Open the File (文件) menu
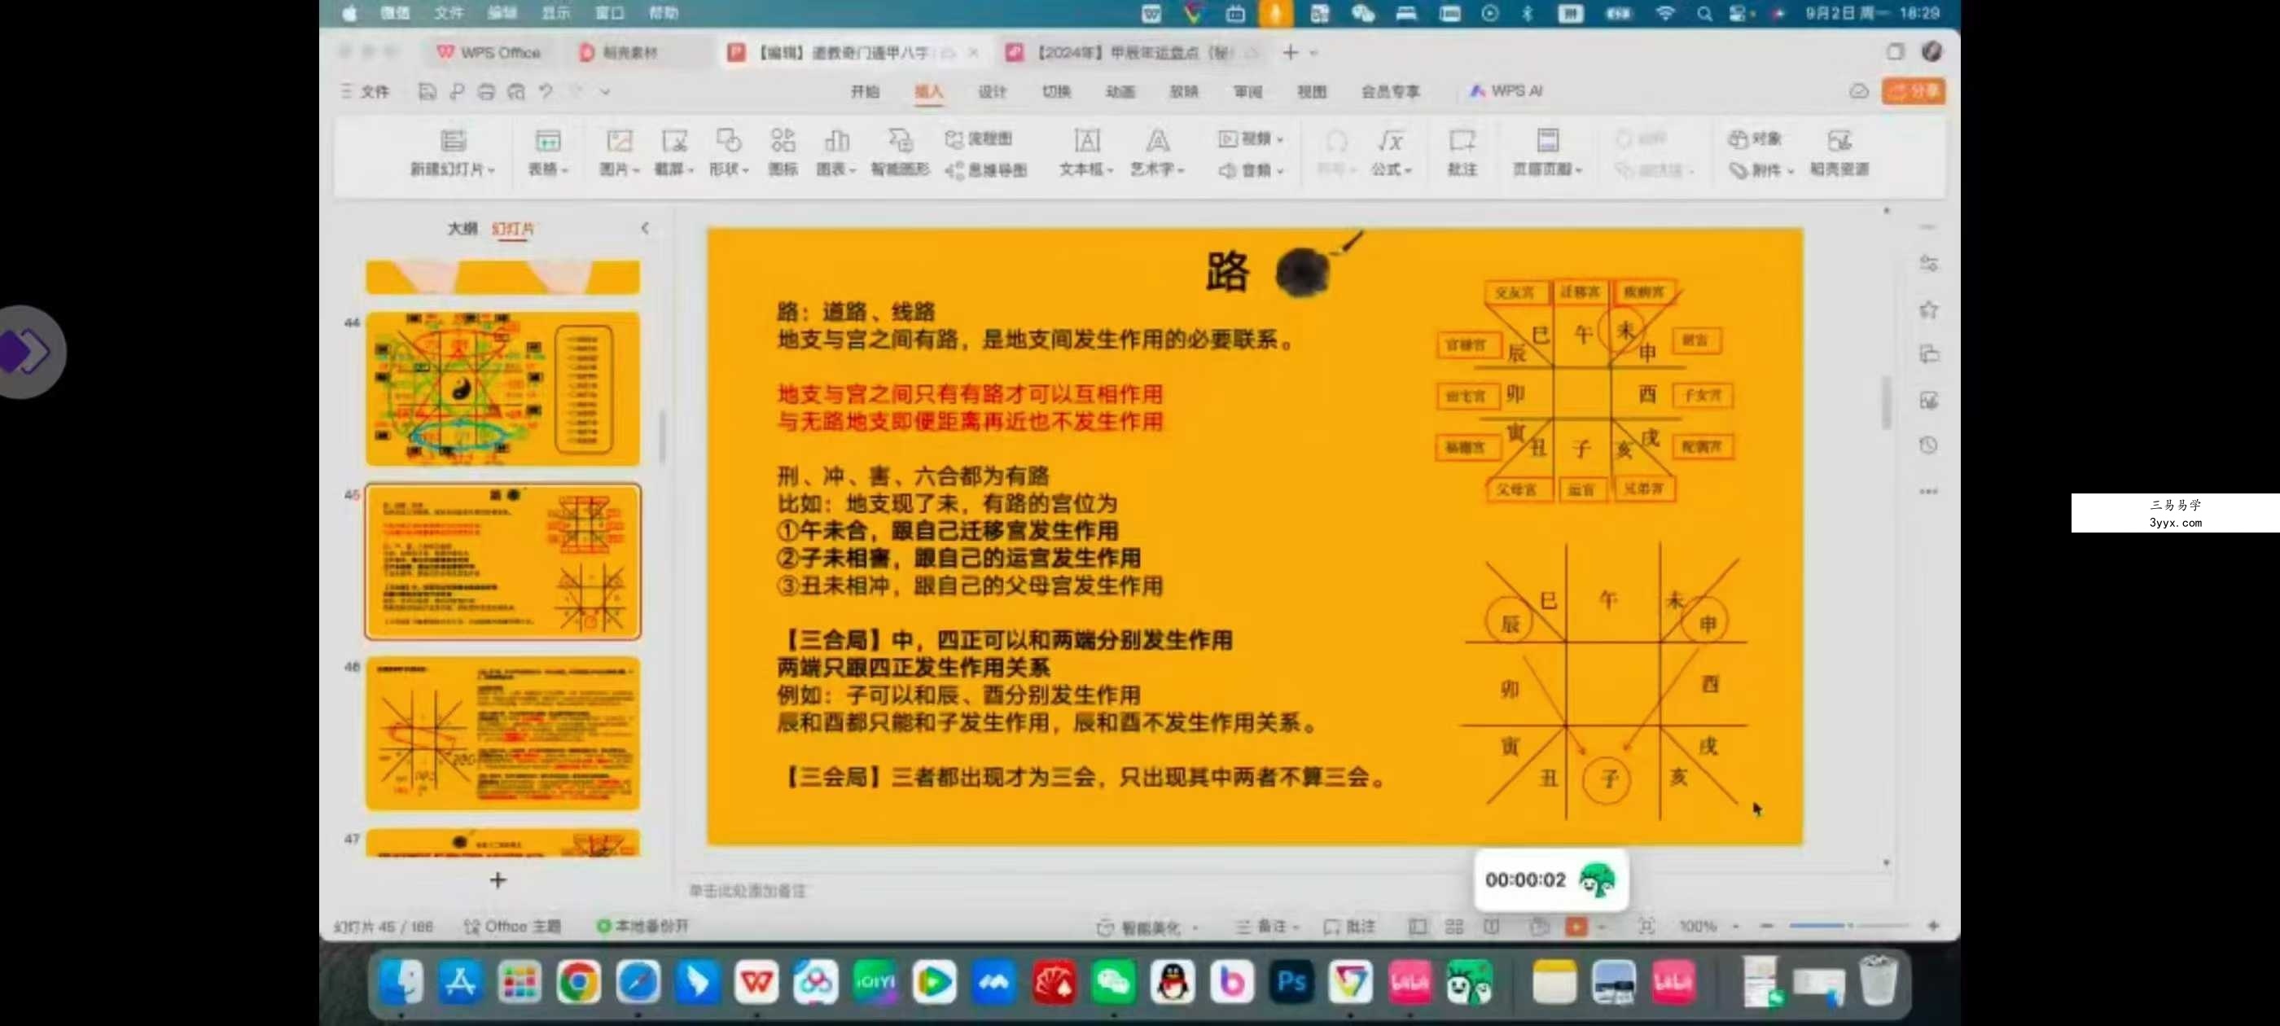This screenshot has height=1026, width=2280. pyautogui.click(x=366, y=91)
